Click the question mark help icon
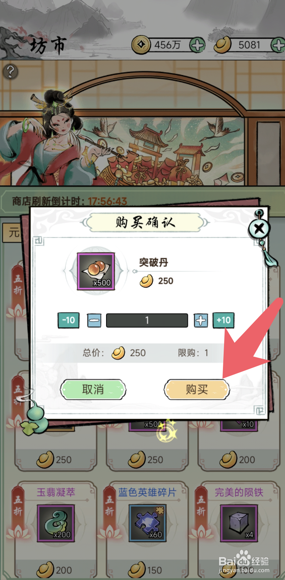This screenshot has height=580, width=285. (10, 72)
